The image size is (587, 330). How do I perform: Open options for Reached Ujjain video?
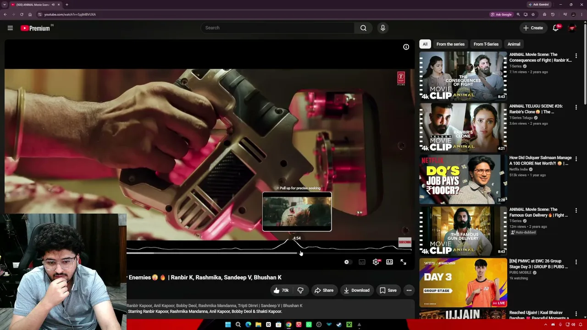coord(576,313)
